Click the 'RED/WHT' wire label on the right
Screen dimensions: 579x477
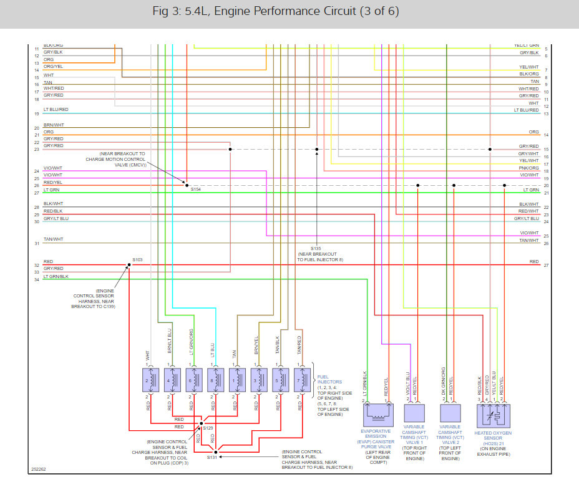point(528,211)
